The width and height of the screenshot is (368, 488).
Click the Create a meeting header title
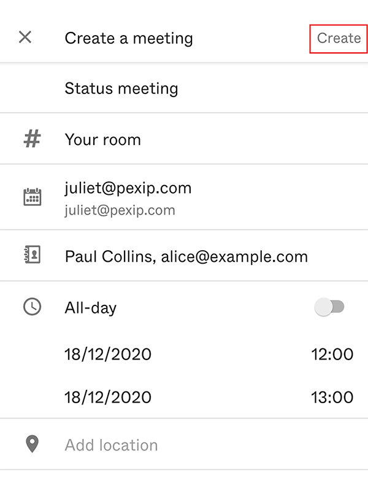[129, 38]
